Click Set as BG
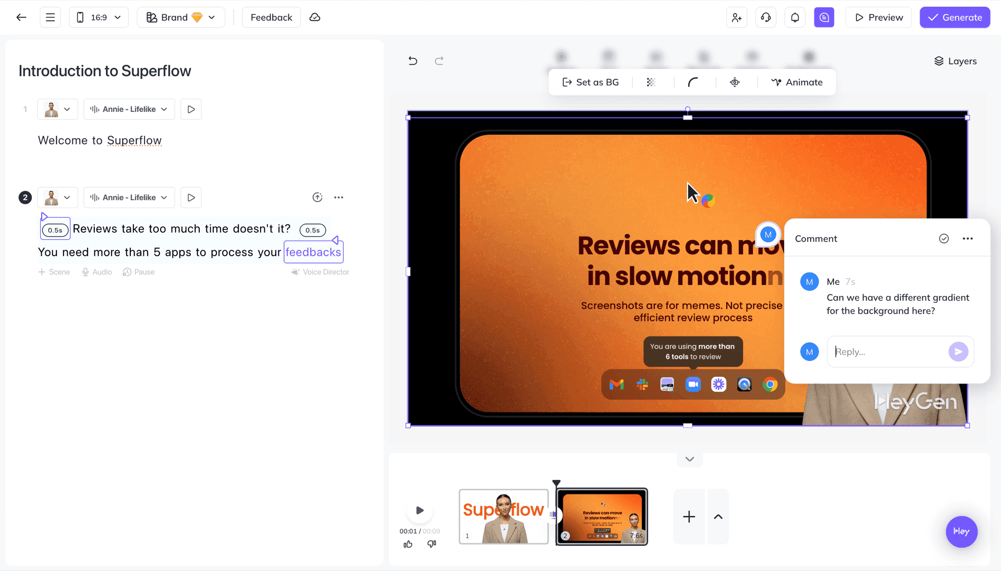The image size is (1001, 571). click(x=590, y=82)
